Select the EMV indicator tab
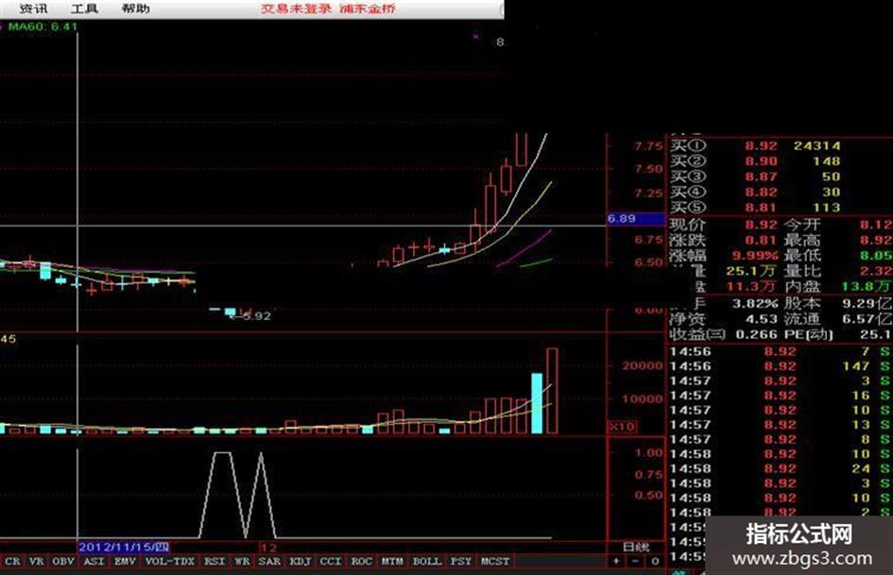Image resolution: width=893 pixels, height=575 pixels. pos(125,562)
